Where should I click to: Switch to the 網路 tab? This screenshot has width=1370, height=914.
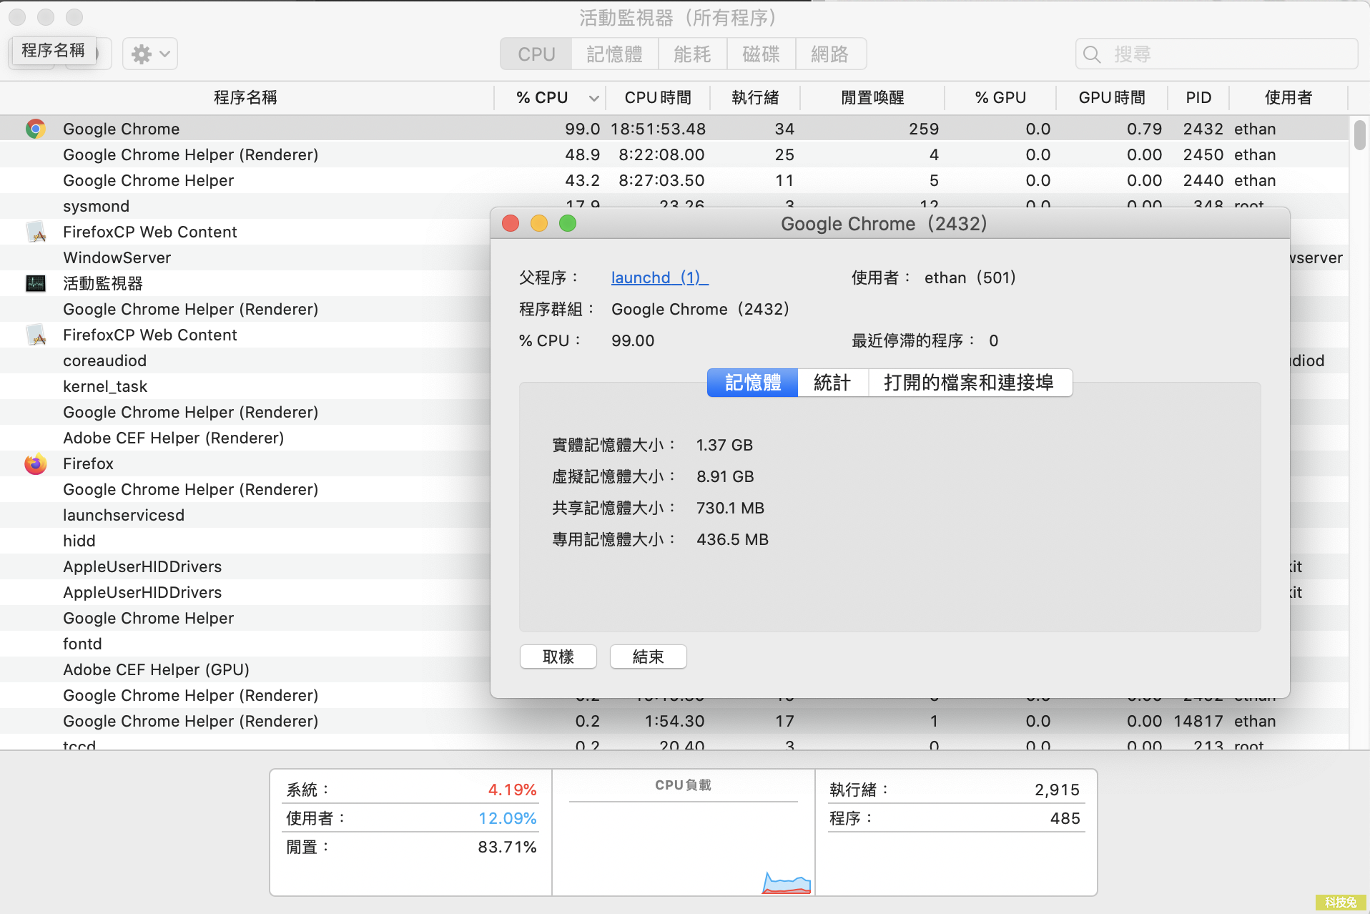(830, 54)
